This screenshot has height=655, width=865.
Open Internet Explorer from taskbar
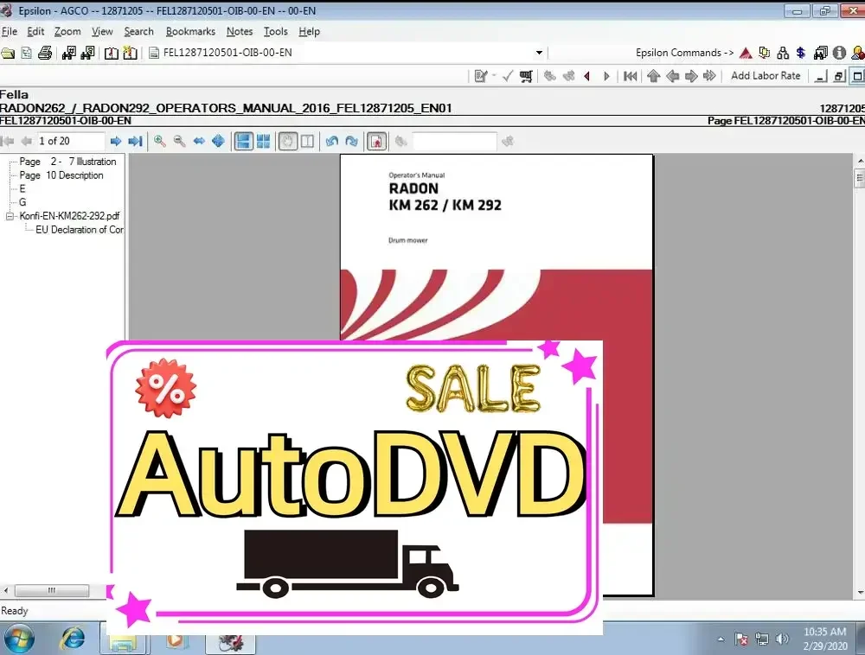pos(73,639)
